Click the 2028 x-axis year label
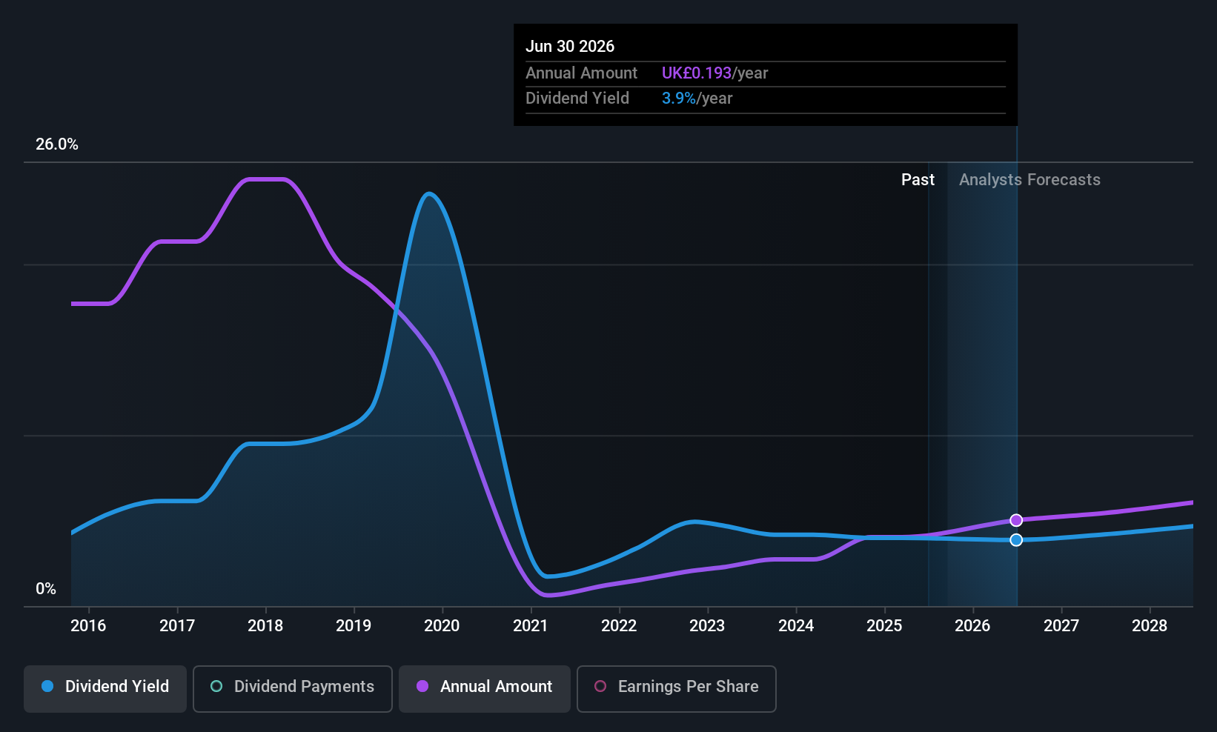The width and height of the screenshot is (1217, 732). point(1150,626)
